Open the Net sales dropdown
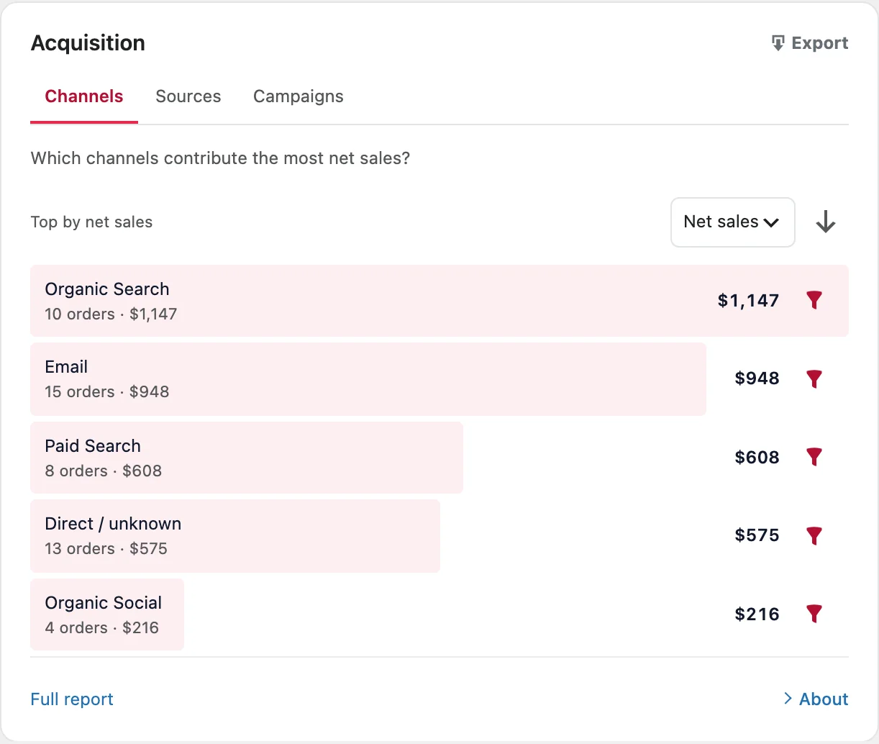 732,222
